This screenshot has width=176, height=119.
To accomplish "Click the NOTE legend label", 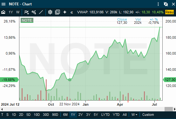I will [27, 20].
